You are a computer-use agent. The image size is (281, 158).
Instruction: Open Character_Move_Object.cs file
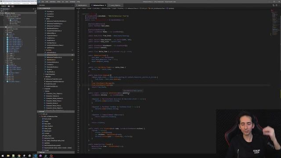(54, 108)
